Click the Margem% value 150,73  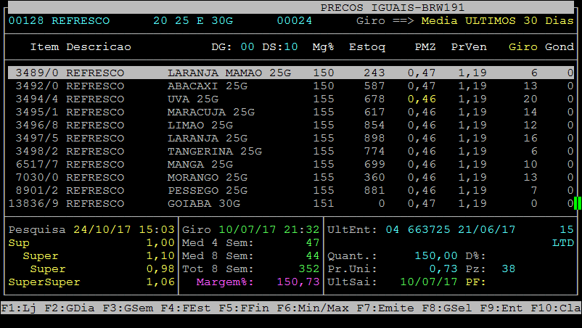click(298, 282)
